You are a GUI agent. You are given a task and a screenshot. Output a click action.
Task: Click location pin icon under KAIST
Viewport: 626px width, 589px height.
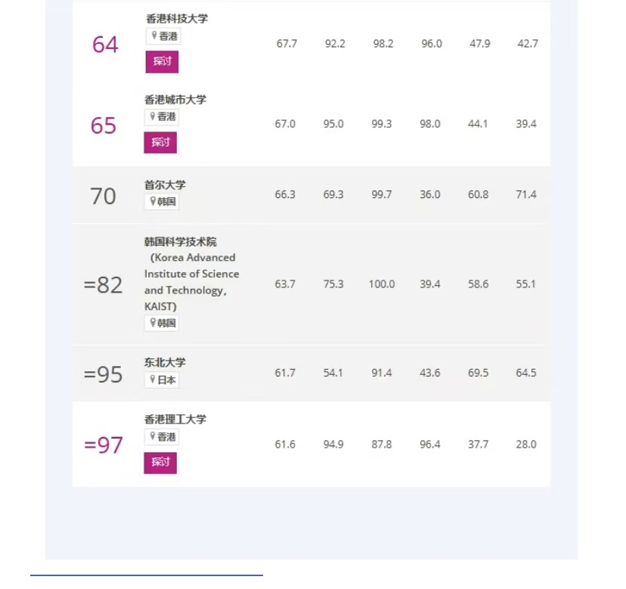click(153, 322)
